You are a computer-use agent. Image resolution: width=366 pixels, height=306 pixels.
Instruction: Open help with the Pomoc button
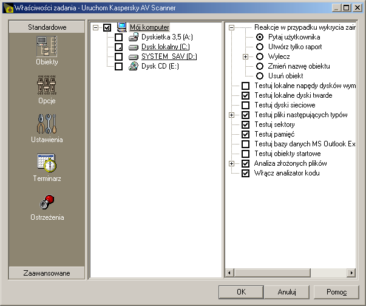(x=336, y=292)
